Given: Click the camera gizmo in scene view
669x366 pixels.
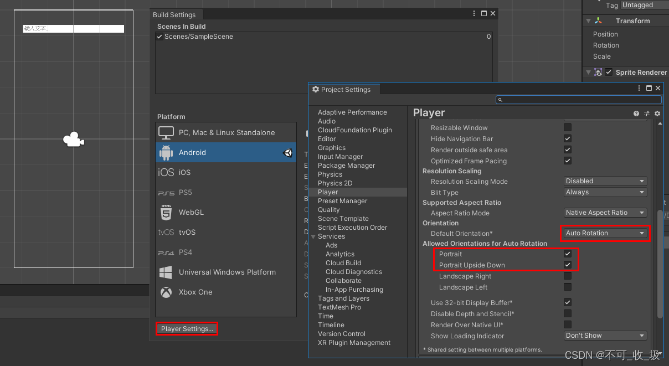Looking at the screenshot, I should [x=73, y=140].
